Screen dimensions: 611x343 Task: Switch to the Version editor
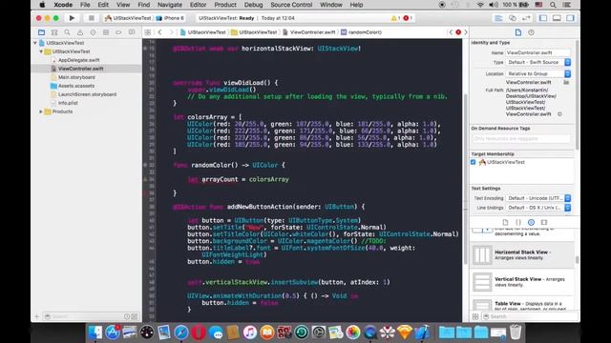526,18
